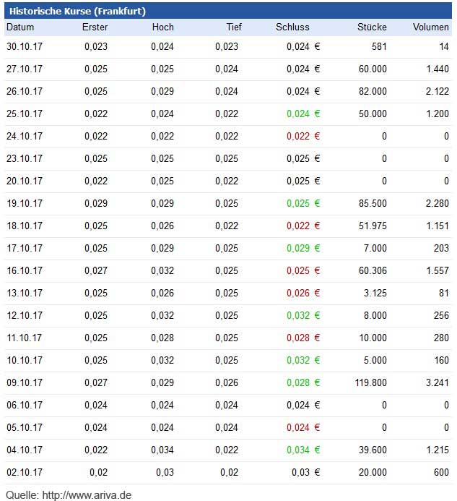The image size is (457, 501).
Task: Click the Volumen column header
Action: [430, 27]
